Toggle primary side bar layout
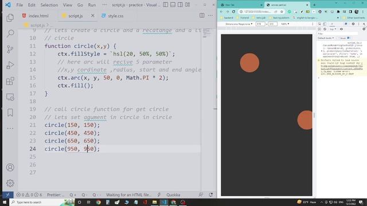The width and height of the screenshot is (367, 206). [166, 5]
